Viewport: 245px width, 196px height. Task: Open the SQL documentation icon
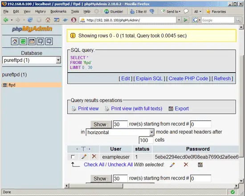49,41
